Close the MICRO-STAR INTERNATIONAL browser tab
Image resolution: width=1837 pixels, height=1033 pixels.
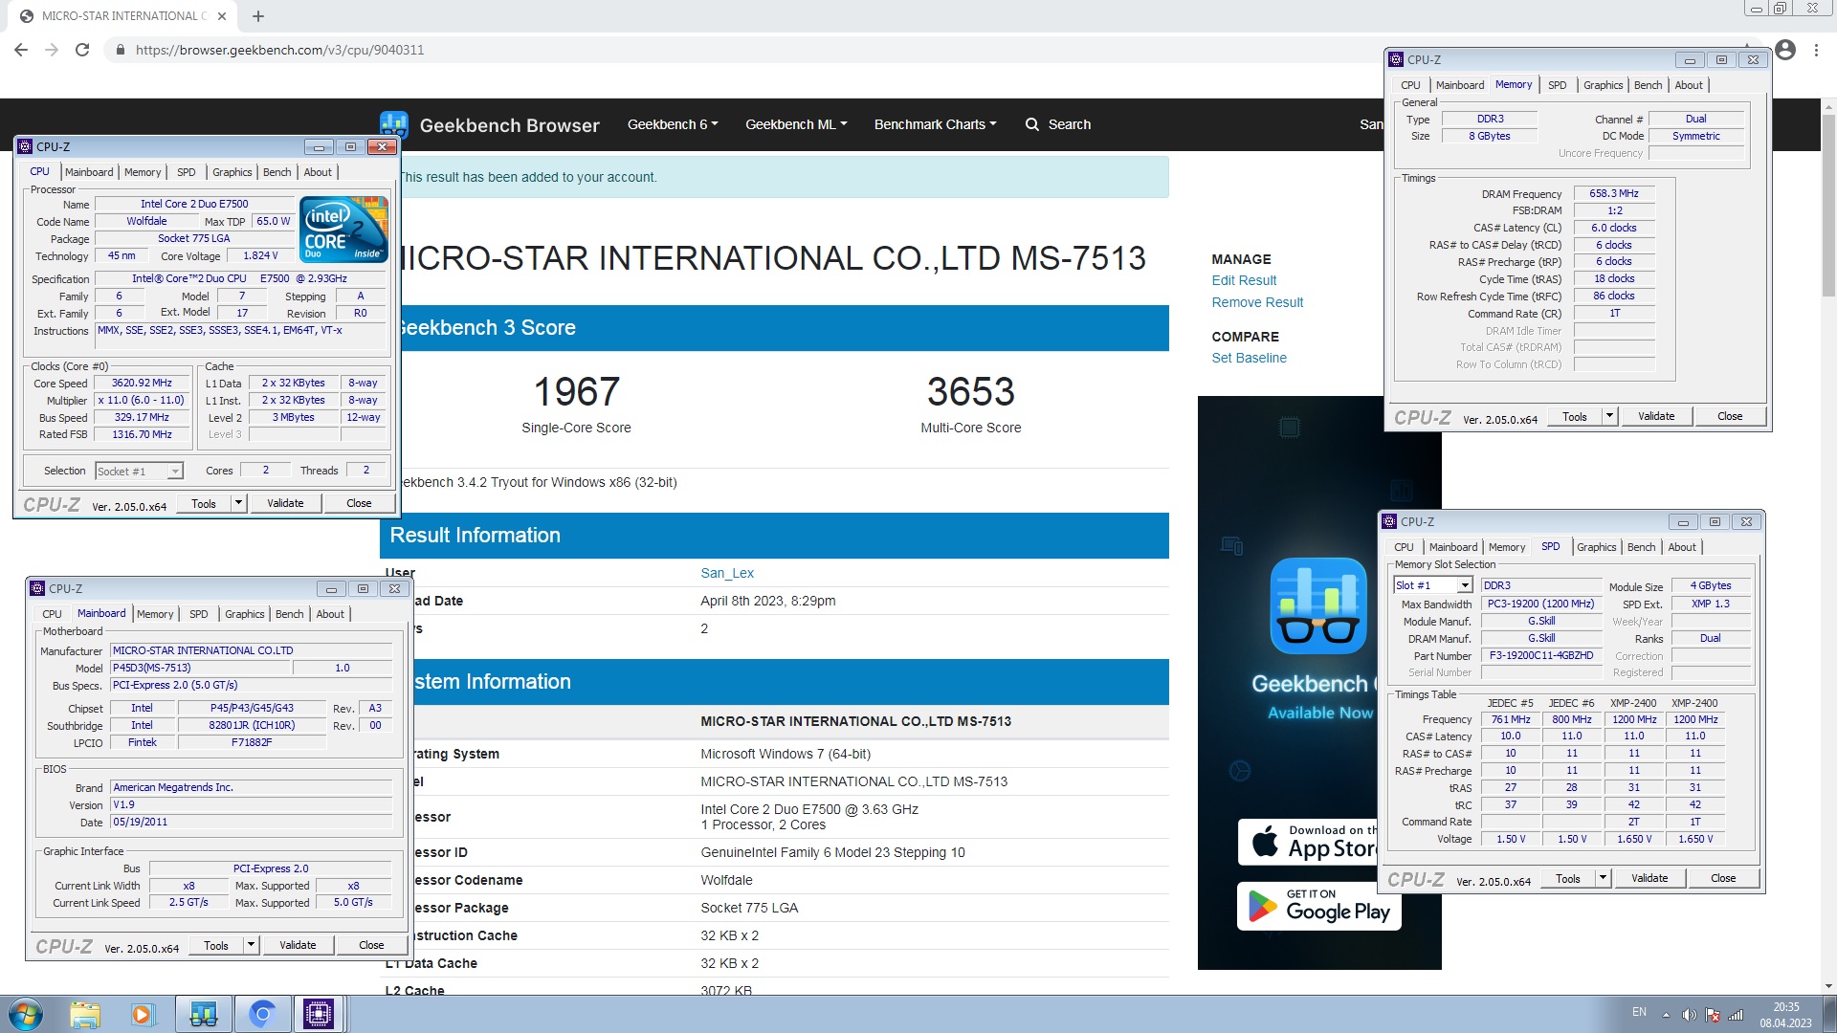[222, 16]
